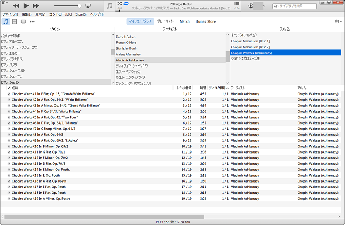Open the user account icon
Screen dimensions: 345x225
tap(250, 6)
